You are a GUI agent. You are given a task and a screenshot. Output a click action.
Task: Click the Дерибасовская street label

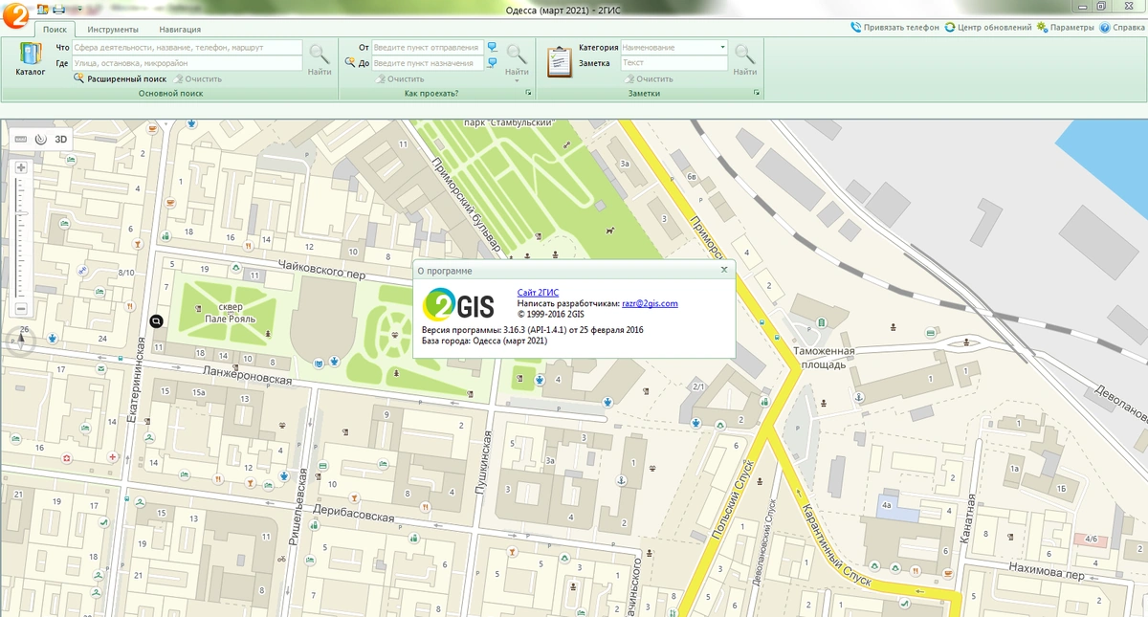point(353,515)
